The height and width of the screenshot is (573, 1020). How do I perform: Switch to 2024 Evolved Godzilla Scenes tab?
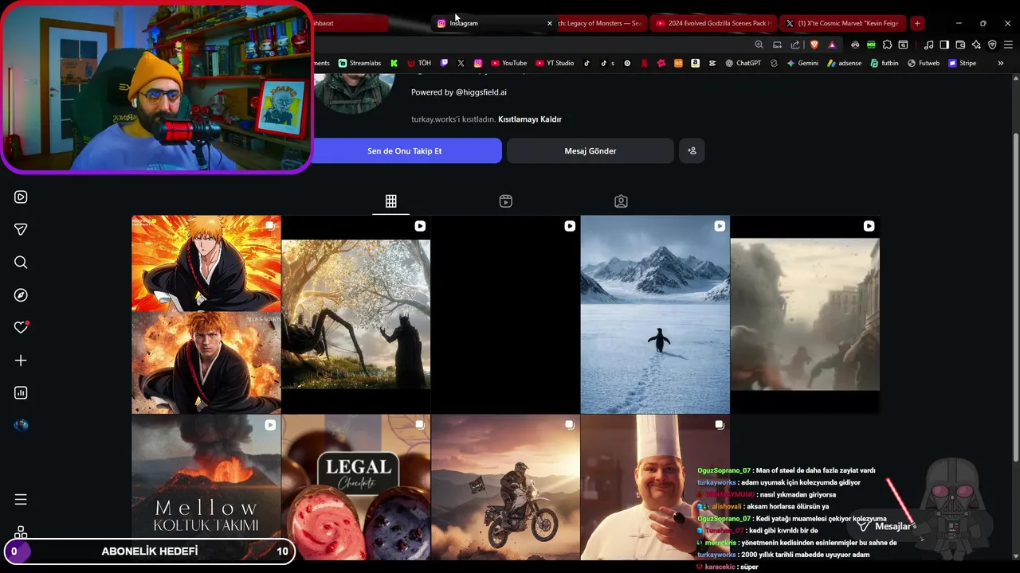712,23
